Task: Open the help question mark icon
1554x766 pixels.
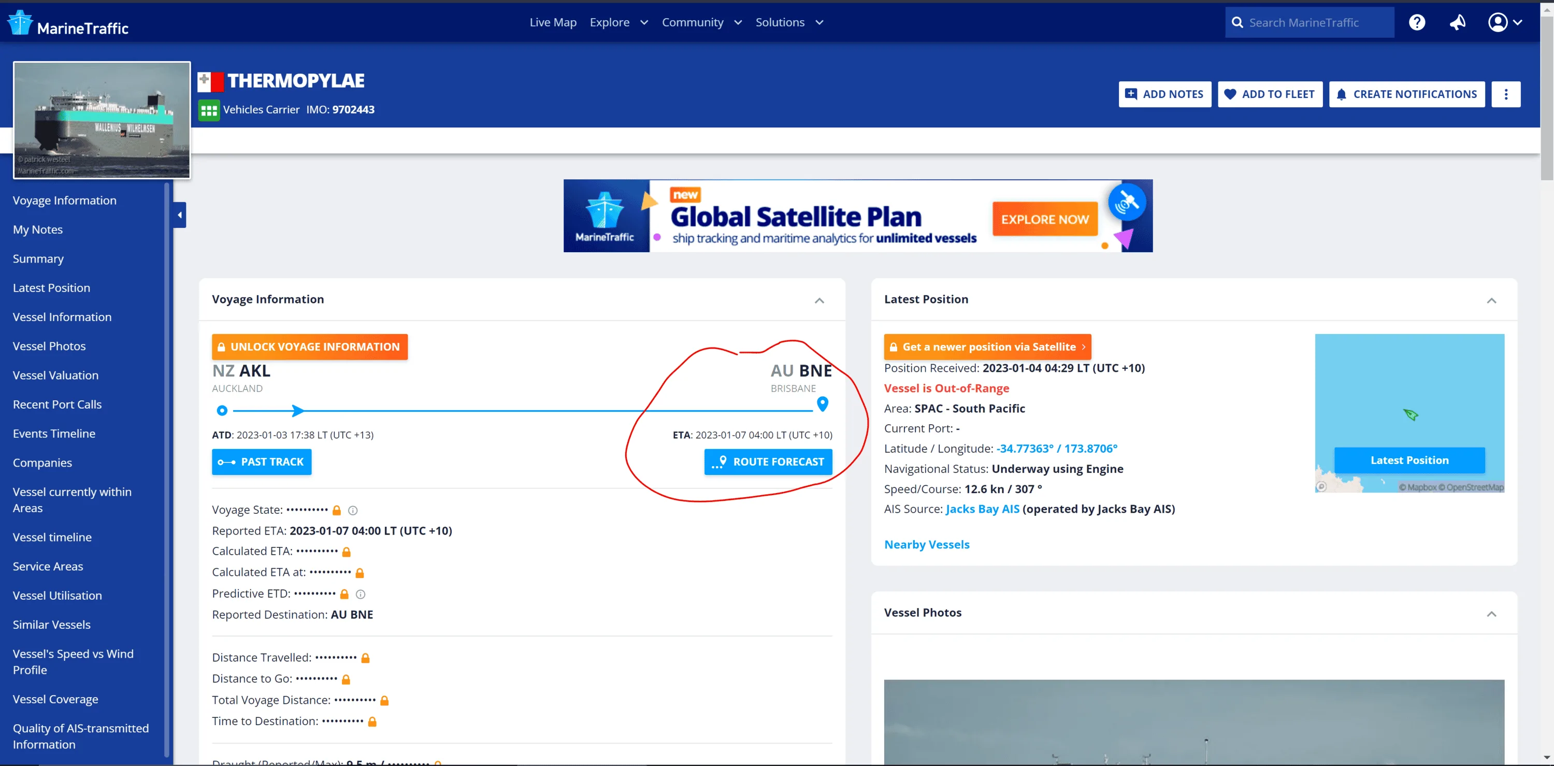Action: (1416, 22)
